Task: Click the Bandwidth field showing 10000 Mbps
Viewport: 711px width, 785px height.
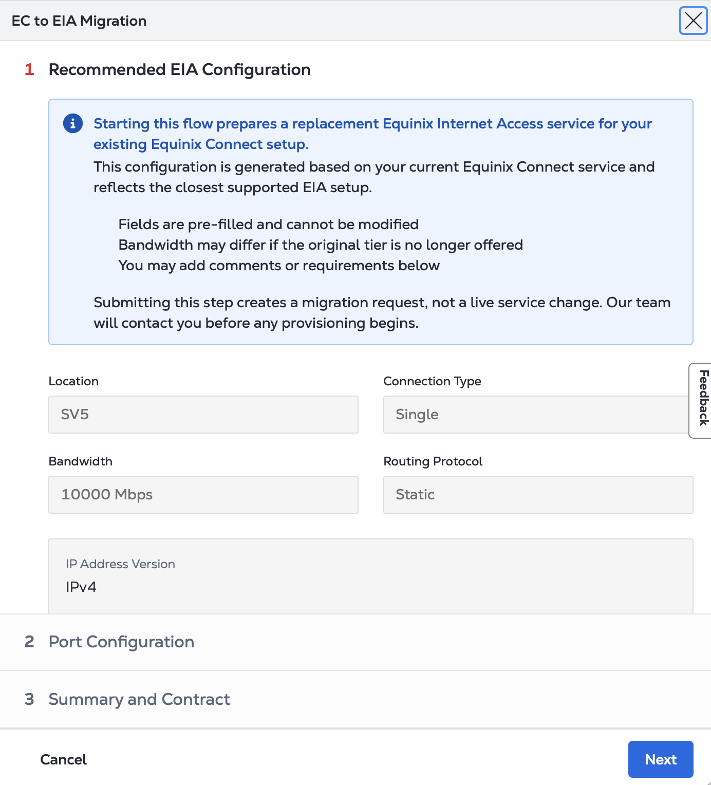Action: click(x=203, y=495)
